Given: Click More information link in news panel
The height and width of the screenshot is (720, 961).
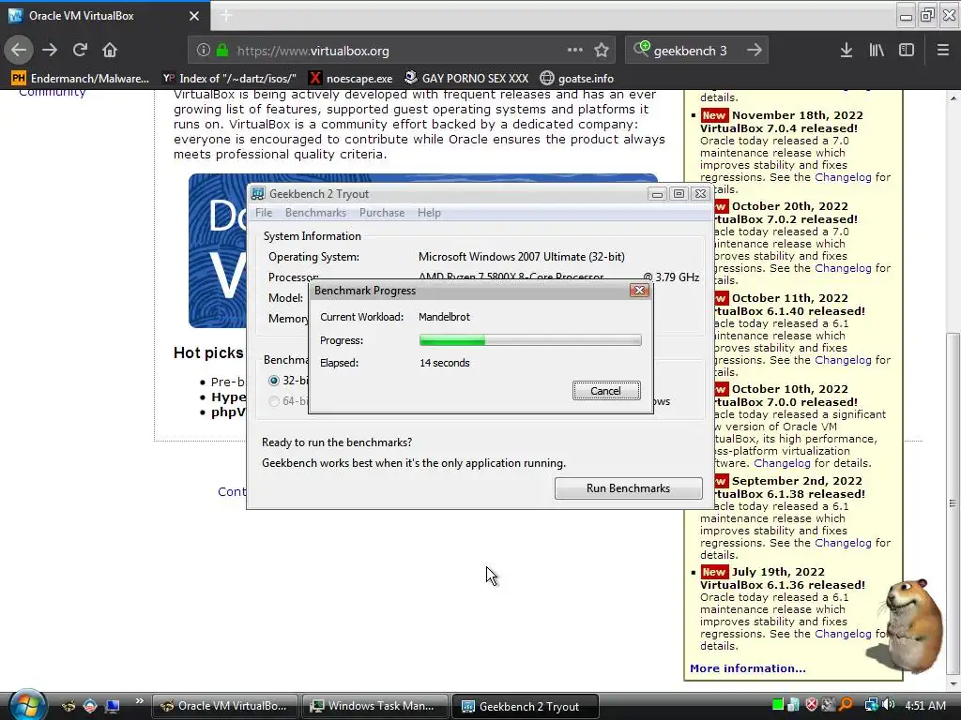Looking at the screenshot, I should tap(748, 668).
